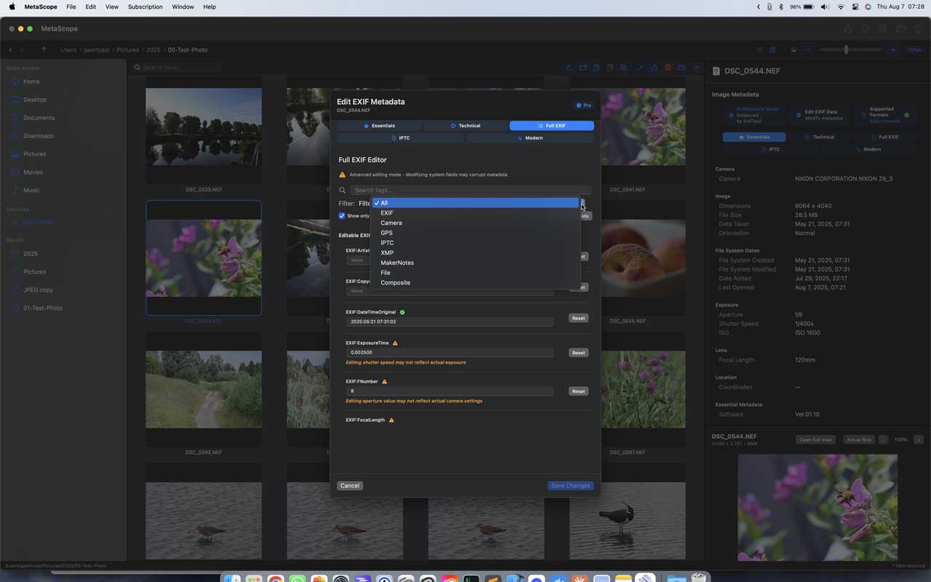Edit the EXIF:DateTimeOriginal value field
Image resolution: width=931 pixels, height=582 pixels.
click(449, 322)
